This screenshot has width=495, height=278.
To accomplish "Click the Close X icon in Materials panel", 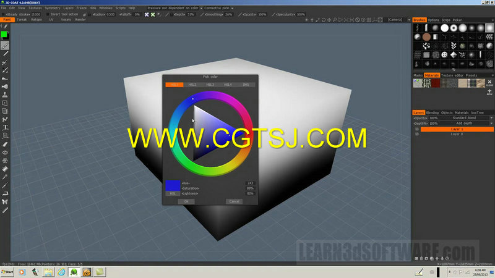I will coord(489,83).
